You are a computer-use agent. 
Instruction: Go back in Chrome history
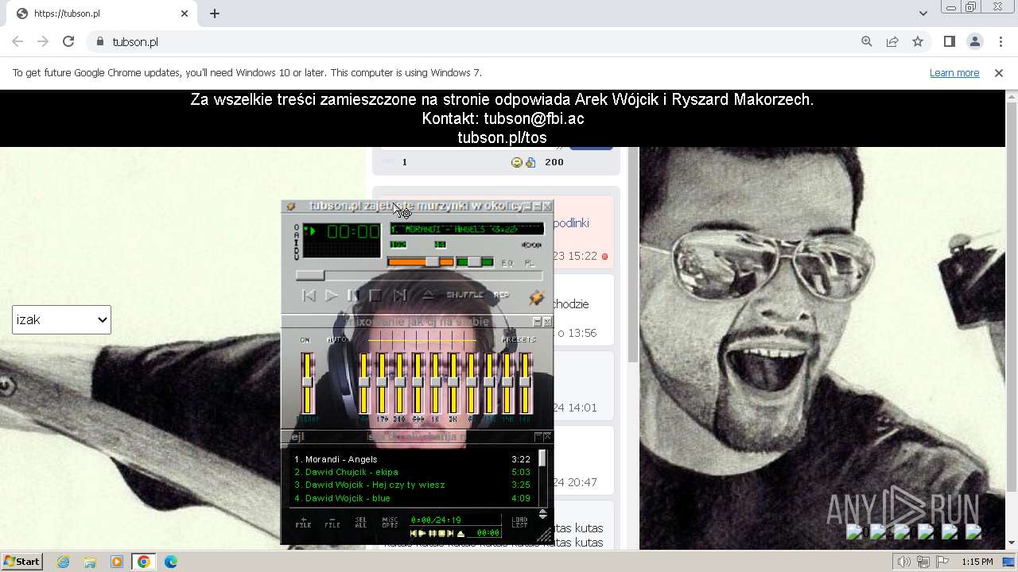(17, 41)
